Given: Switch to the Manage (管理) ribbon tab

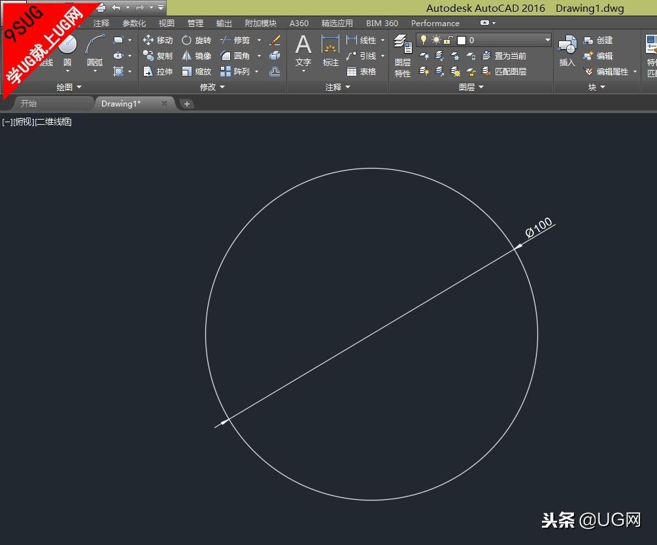Looking at the screenshot, I should pos(195,24).
